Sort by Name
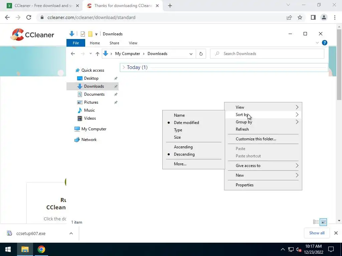This screenshot has height=256, width=342. click(x=194, y=115)
